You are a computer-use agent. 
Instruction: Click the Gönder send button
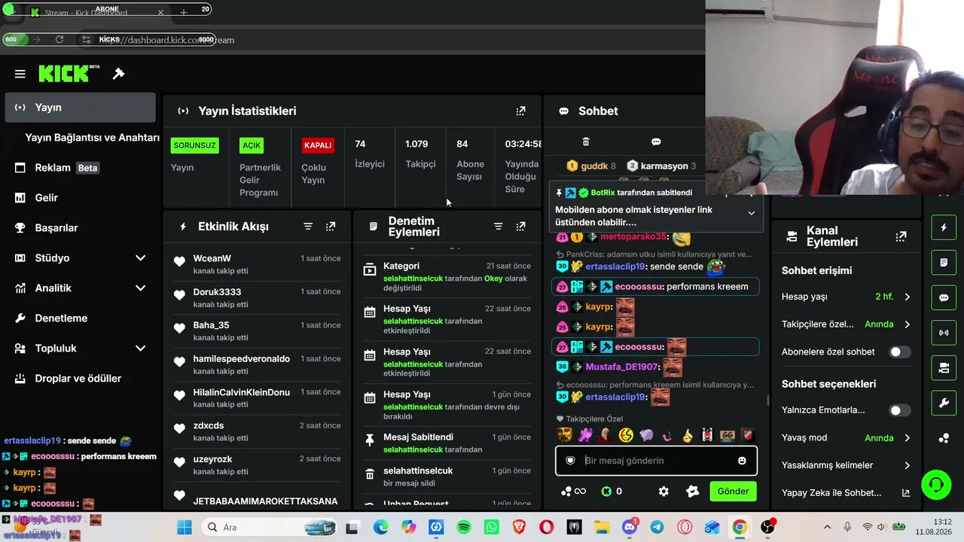click(733, 492)
